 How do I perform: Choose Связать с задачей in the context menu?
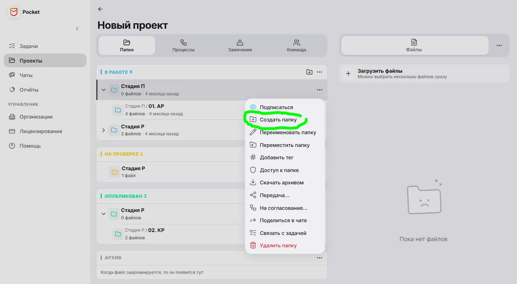[x=285, y=233]
